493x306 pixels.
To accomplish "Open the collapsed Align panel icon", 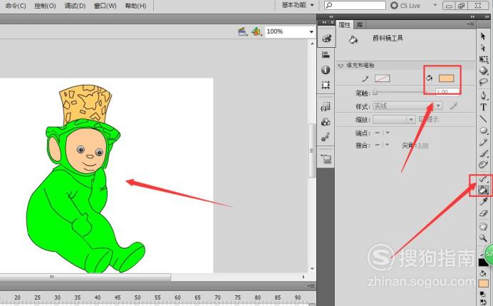I will tap(326, 55).
